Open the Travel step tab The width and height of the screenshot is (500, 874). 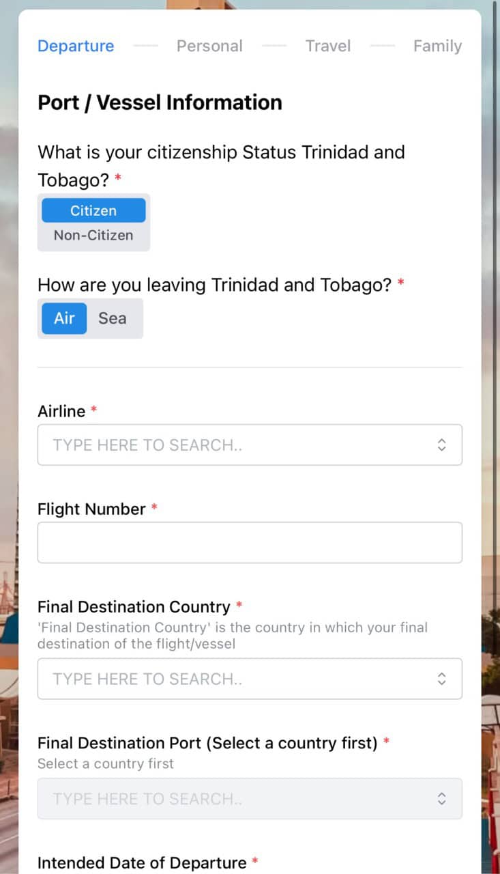pyautogui.click(x=328, y=46)
